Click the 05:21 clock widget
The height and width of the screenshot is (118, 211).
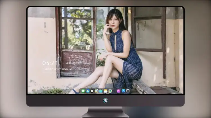50,63
